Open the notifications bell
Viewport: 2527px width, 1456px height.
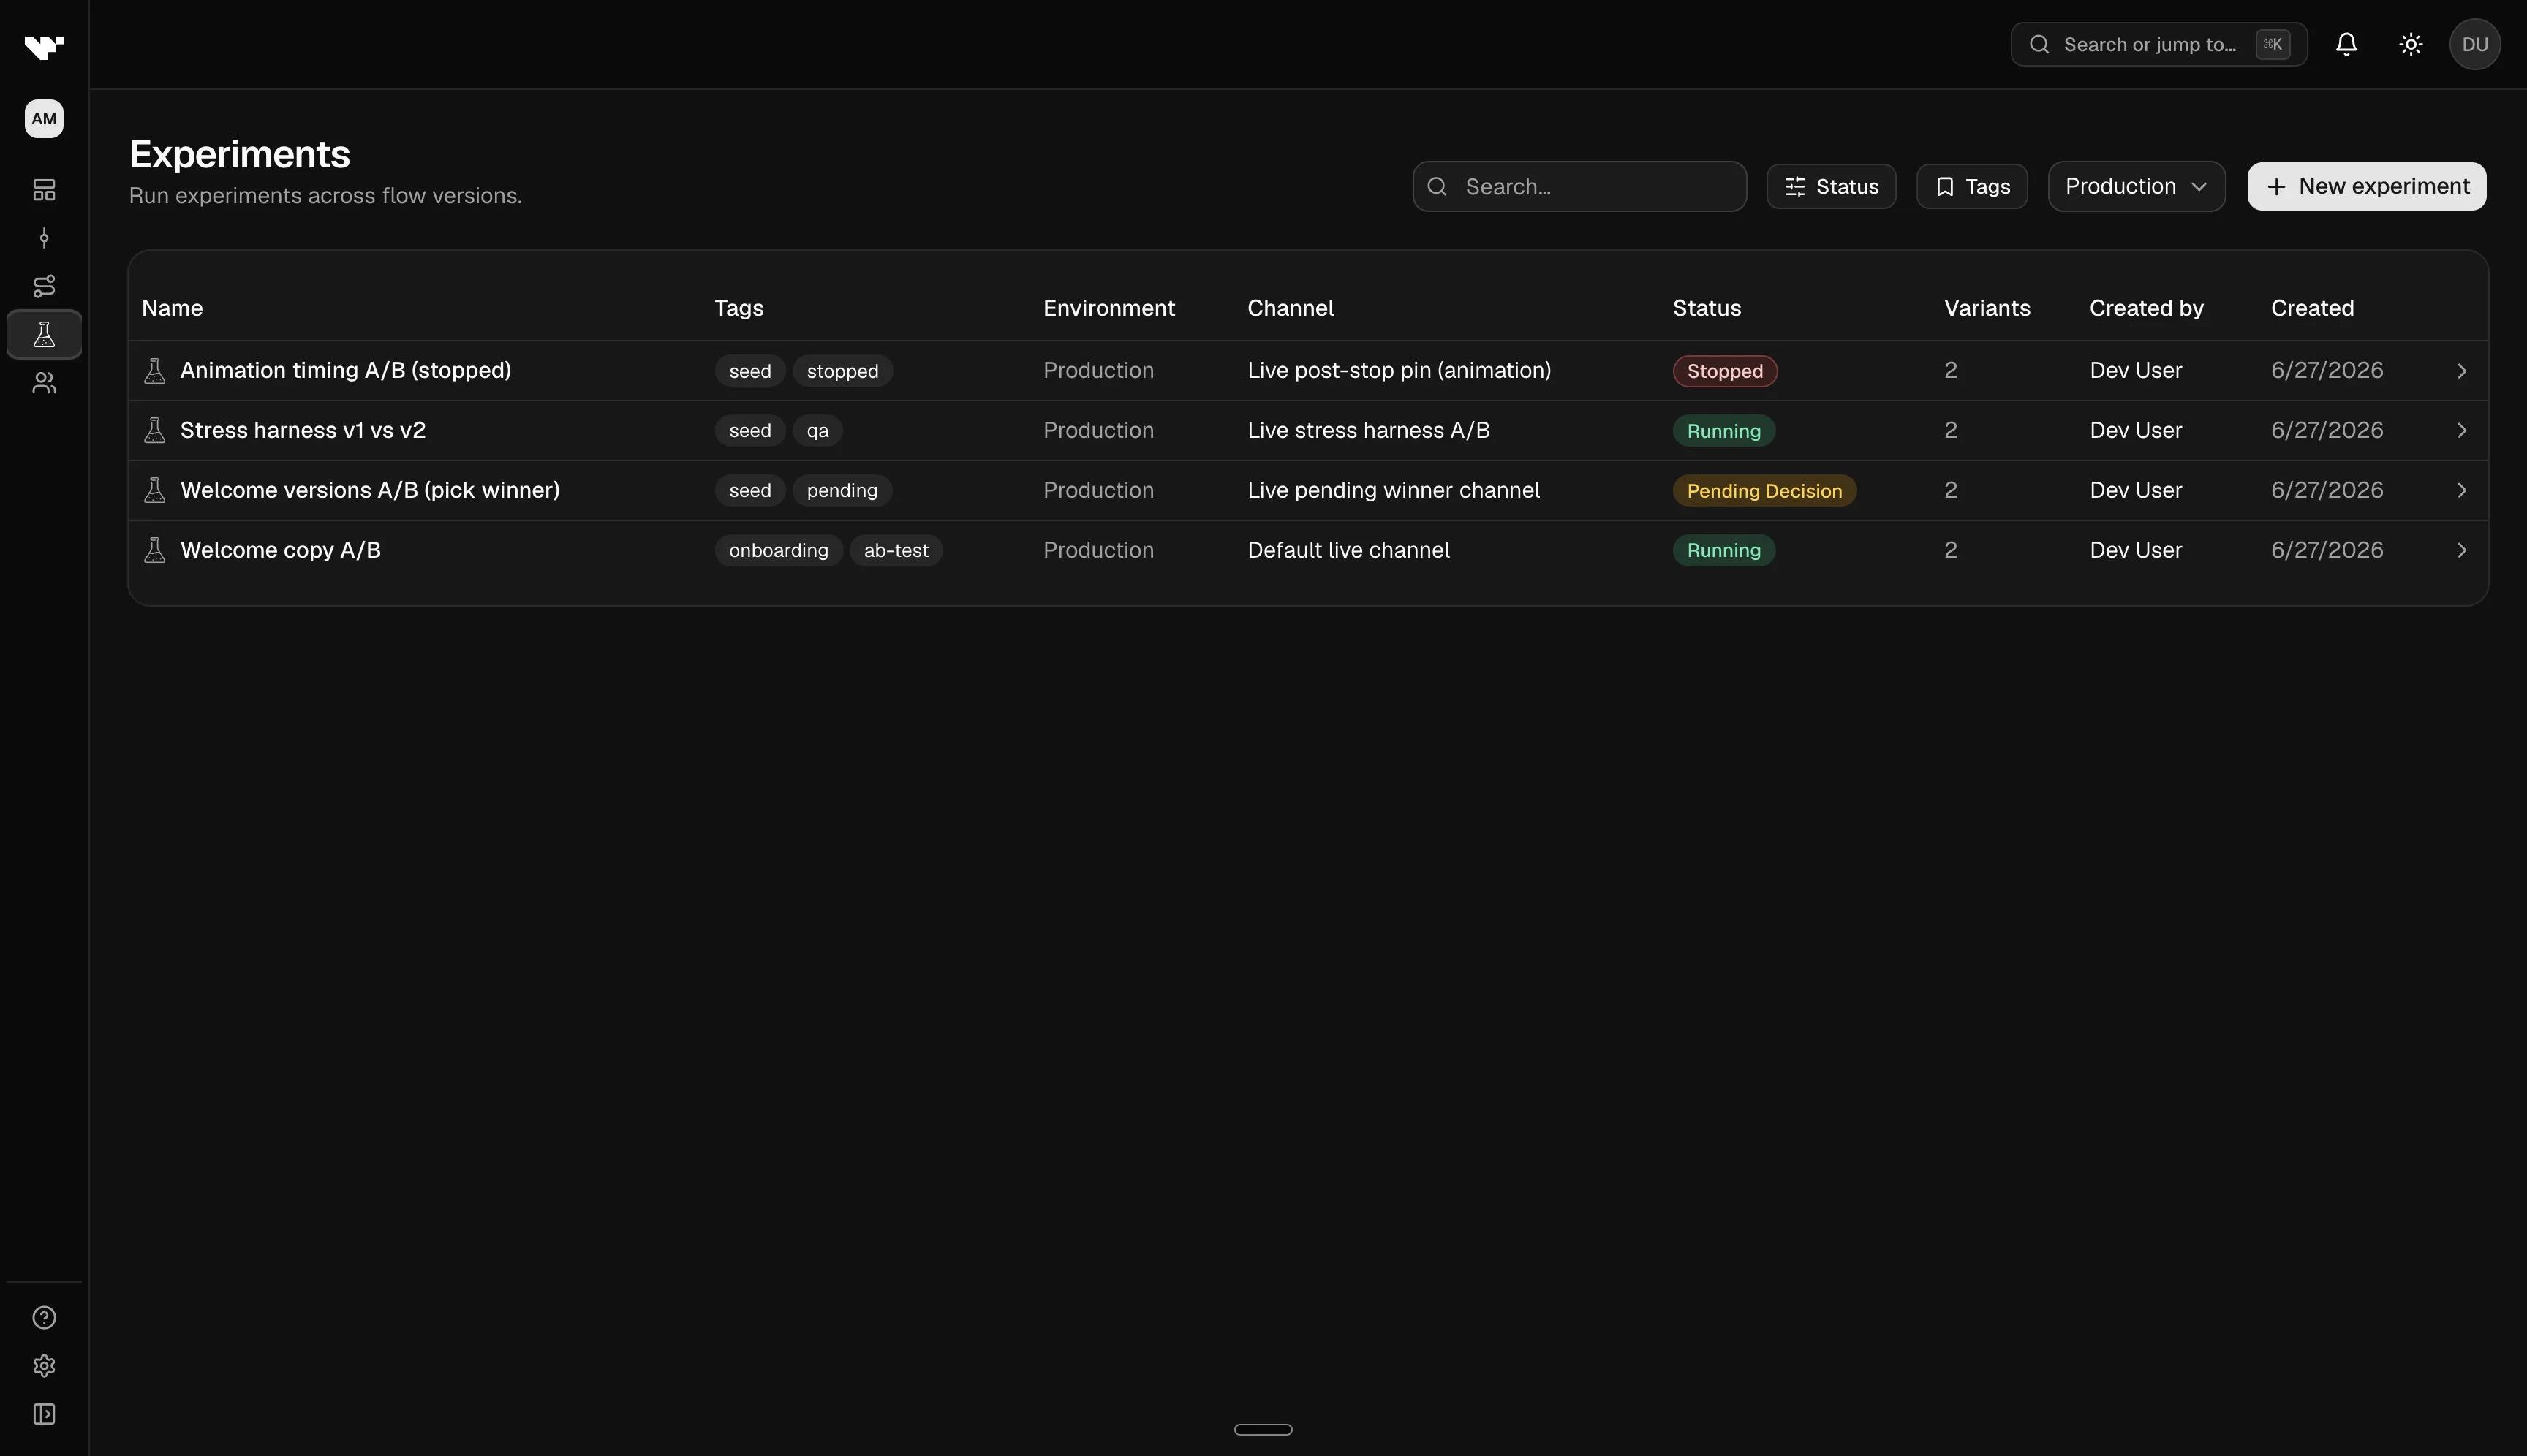[2346, 44]
